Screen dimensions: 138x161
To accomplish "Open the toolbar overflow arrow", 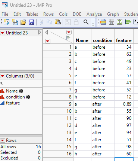I will 93,24.
